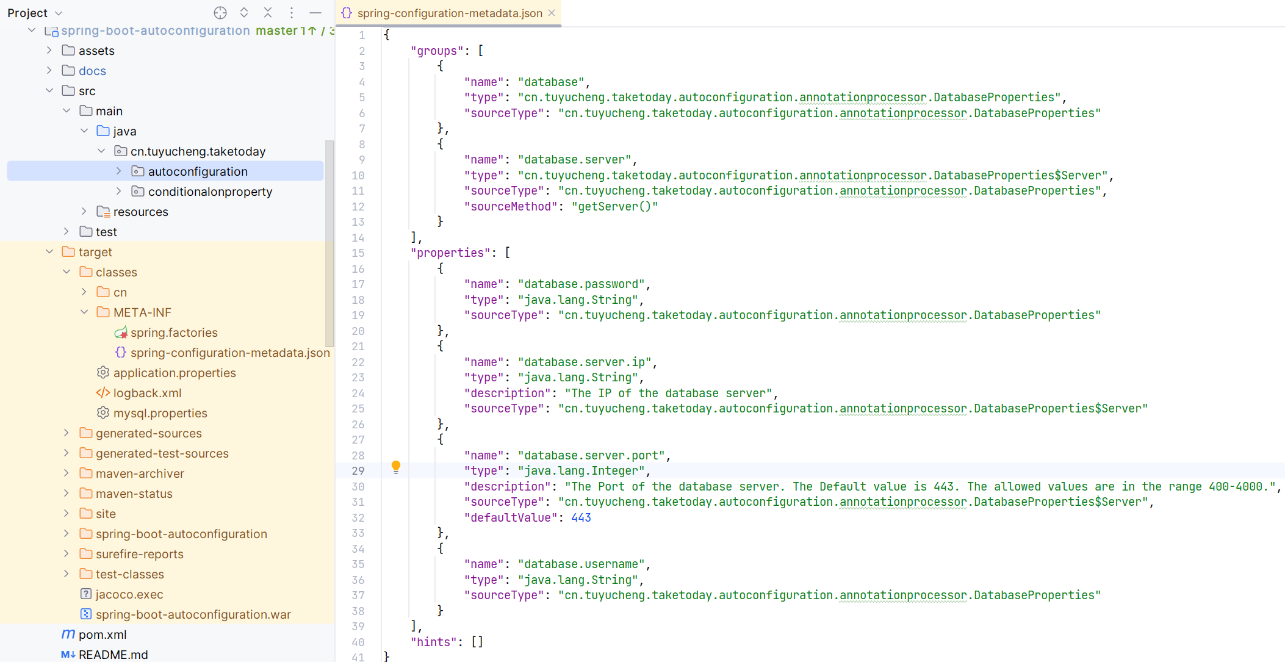This screenshot has width=1285, height=662.
Task: Click the "hints" key on line 40
Action: 434,642
